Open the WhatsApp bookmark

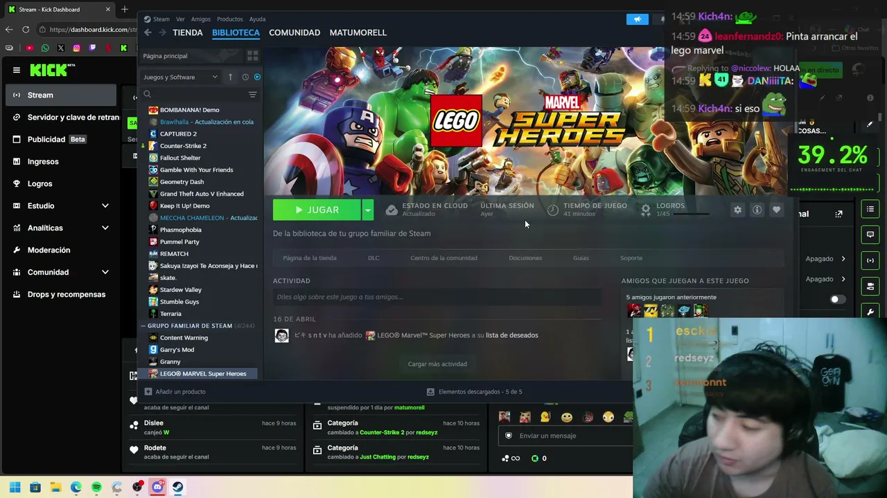45,48
